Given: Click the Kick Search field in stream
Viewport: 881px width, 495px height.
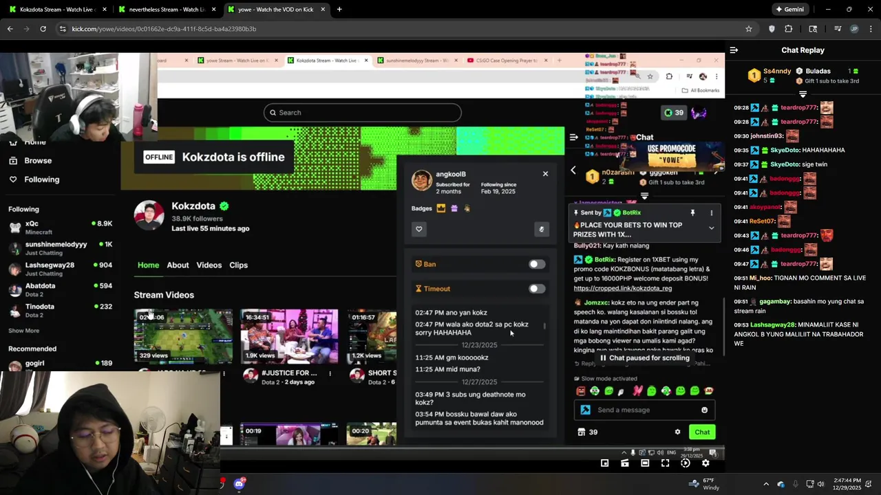Looking at the screenshot, I should pyautogui.click(x=363, y=113).
